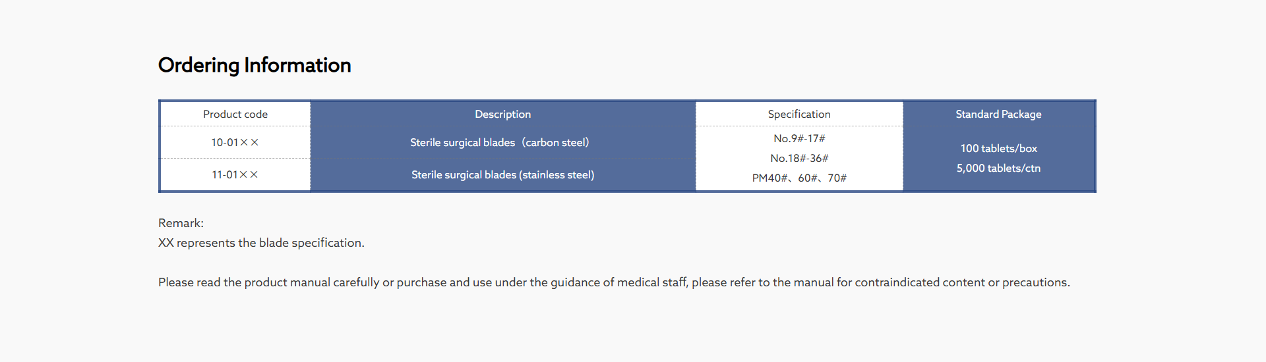Click the Ordering Information heading

click(255, 65)
